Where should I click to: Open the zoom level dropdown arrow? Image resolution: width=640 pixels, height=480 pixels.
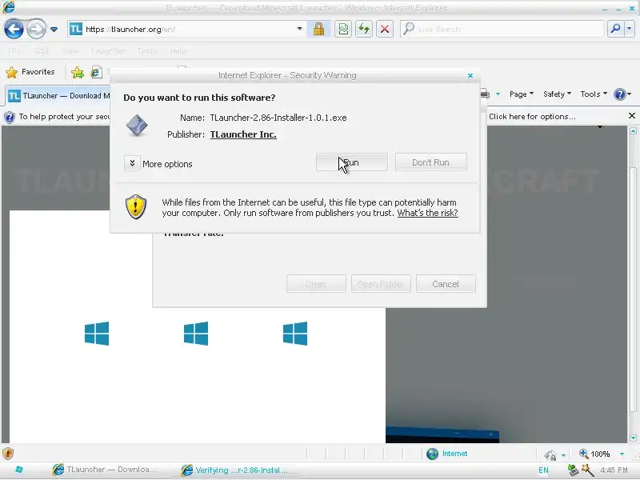622,454
